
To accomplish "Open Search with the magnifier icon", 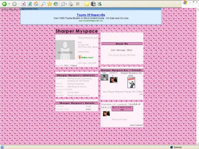I will [43, 4].
